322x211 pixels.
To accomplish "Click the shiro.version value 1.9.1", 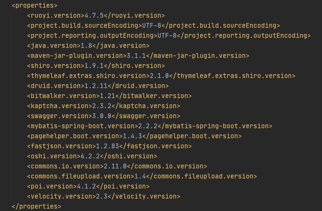I will [x=94, y=66].
